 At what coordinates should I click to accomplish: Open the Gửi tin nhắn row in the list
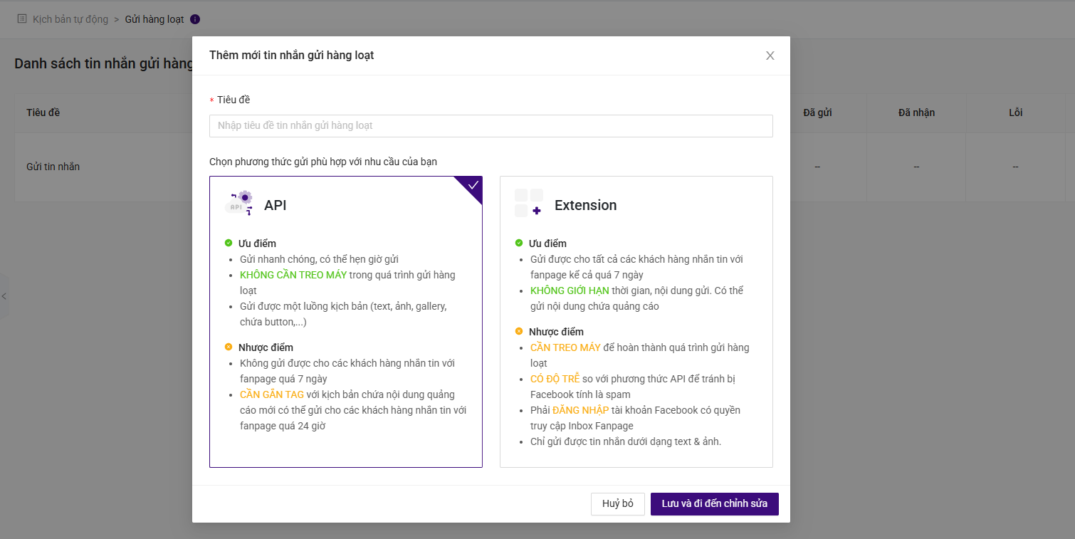tap(53, 167)
